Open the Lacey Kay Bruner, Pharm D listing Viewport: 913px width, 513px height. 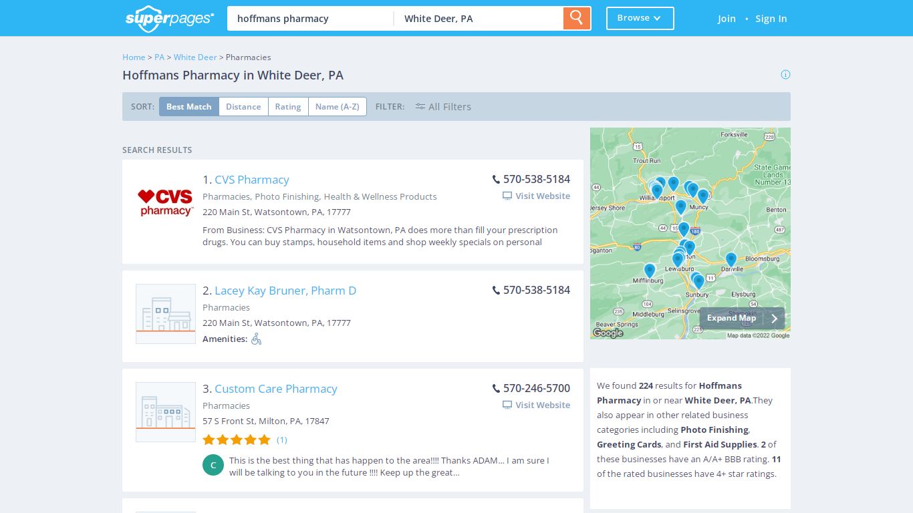pos(285,291)
